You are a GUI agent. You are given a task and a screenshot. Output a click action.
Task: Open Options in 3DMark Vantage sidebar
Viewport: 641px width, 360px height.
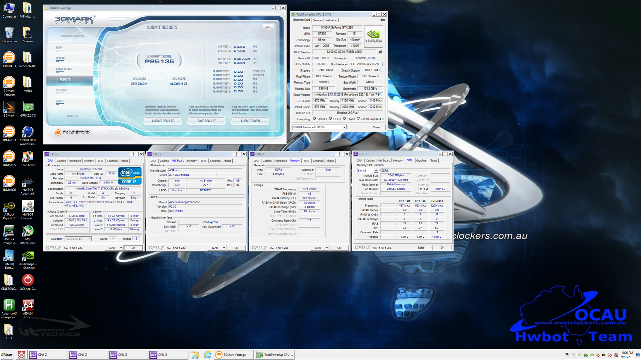(x=61, y=58)
